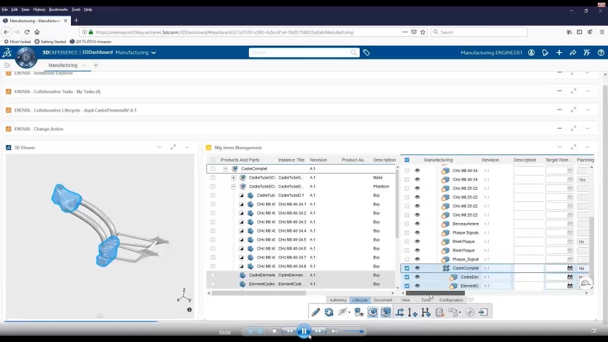Add a new dashboard tab with the plus
The image size is (608, 342).
tap(96, 65)
